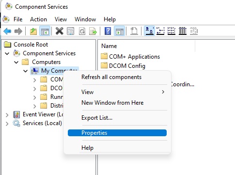Select DCOM Config in right pane
The height and width of the screenshot is (175, 235).
(x=127, y=66)
